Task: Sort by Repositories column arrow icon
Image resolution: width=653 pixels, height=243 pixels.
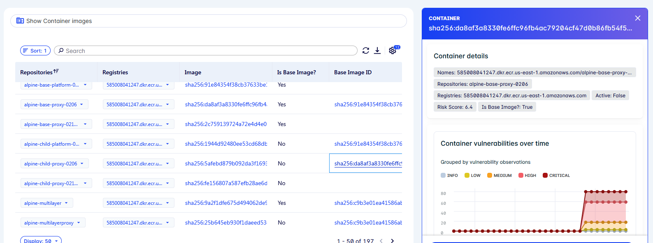Action: [x=56, y=71]
